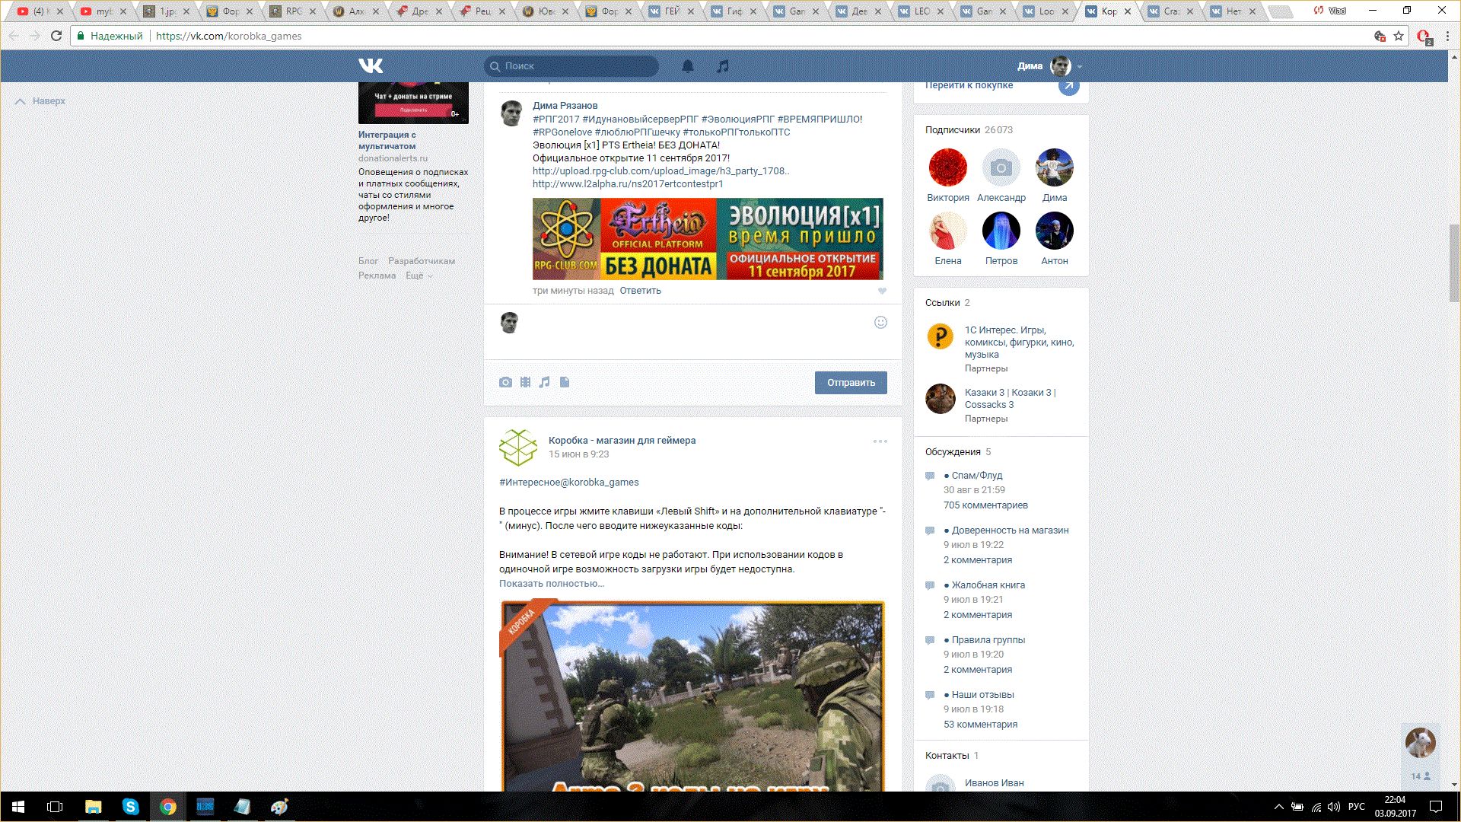
Task: Attach a document with file icon
Action: click(x=565, y=382)
